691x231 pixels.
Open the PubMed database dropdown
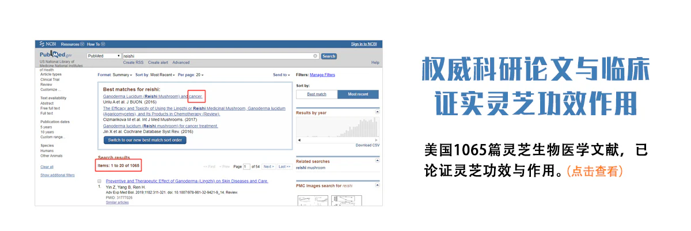point(104,56)
